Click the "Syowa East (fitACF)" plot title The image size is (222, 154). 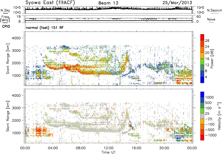click(50, 3)
